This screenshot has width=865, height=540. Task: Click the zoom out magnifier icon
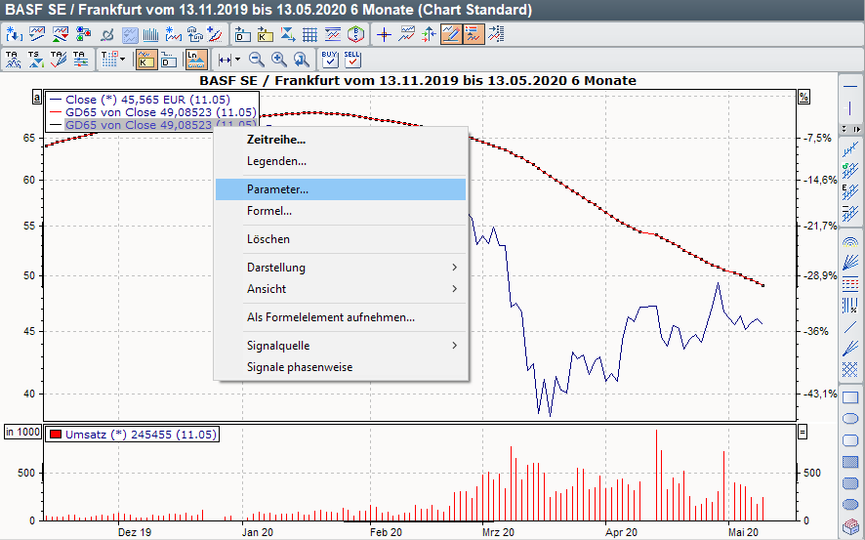258,60
